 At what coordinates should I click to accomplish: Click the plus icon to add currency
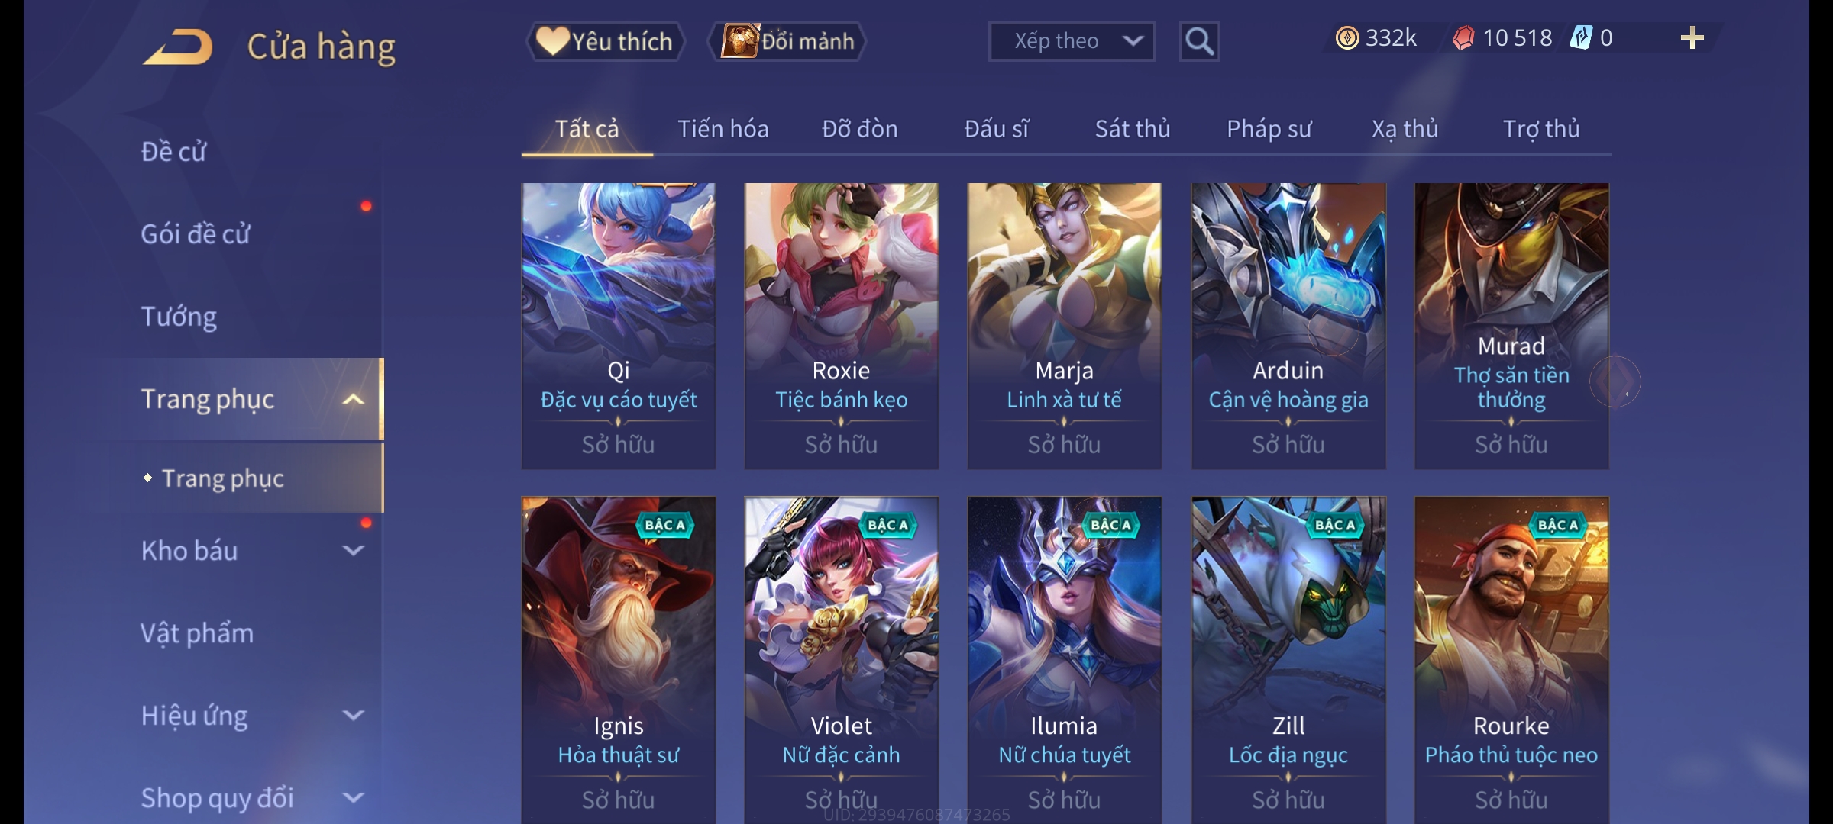coord(1692,38)
